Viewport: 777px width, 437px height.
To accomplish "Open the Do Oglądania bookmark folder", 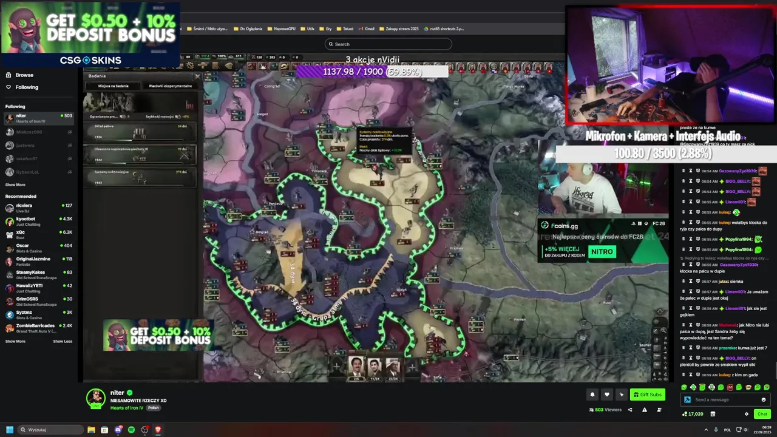I will pos(247,29).
